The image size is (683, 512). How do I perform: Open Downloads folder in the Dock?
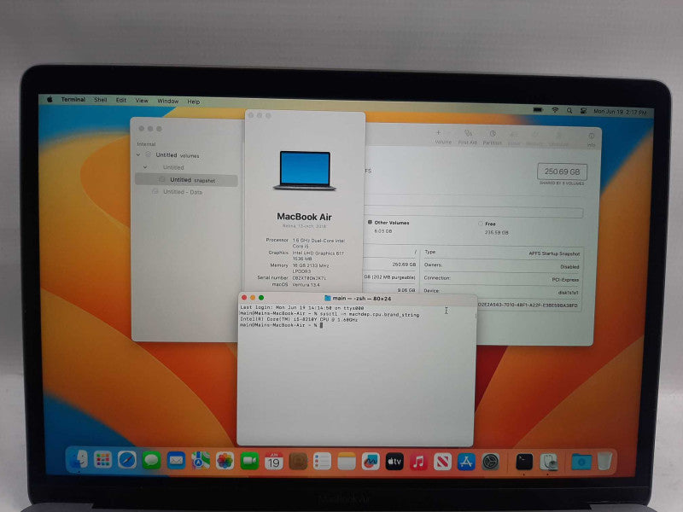pyautogui.click(x=581, y=462)
